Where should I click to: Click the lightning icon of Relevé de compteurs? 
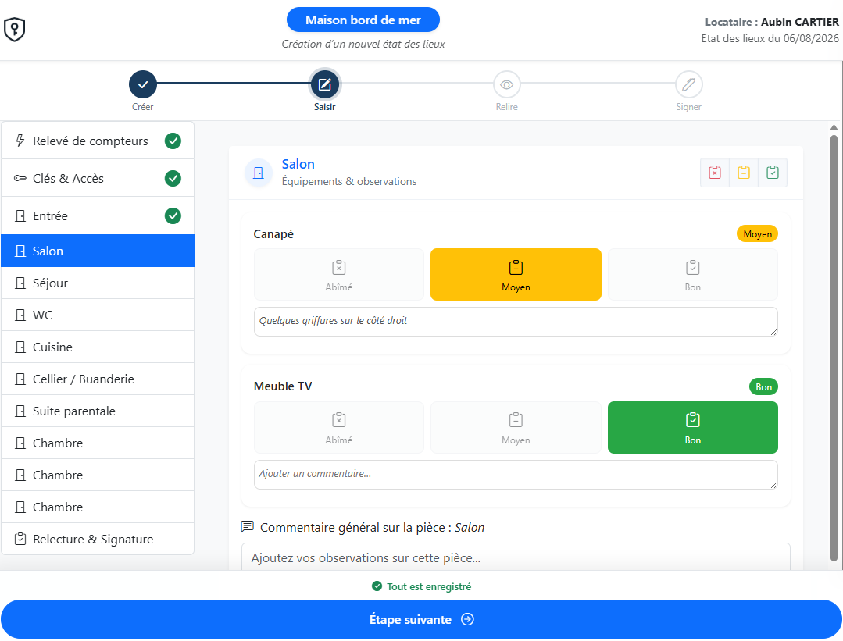[x=20, y=141]
